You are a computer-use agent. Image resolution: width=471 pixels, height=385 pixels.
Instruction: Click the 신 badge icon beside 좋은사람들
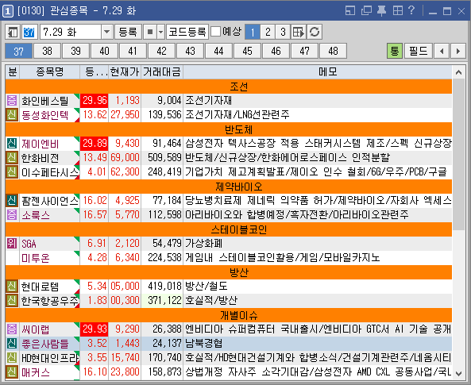tap(12, 343)
